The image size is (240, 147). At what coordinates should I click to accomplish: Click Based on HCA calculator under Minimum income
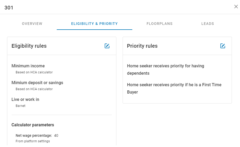pos(34,72)
